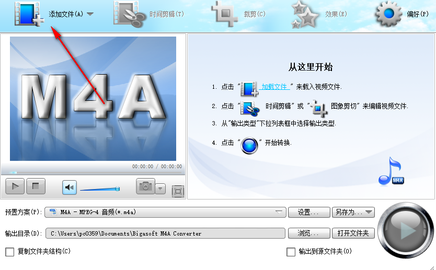Start playback with the play button
The width and height of the screenshot is (436, 270).
[15, 186]
